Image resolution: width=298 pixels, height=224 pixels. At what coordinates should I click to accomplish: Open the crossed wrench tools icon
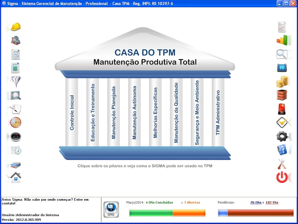(282, 164)
